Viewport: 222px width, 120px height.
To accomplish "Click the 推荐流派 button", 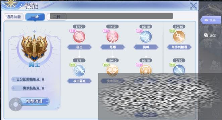I will [34, 101].
